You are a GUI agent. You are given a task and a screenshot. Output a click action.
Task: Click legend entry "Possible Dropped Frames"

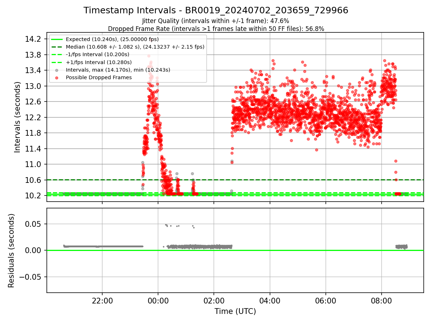pos(99,77)
